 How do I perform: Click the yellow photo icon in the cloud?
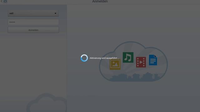[x=115, y=64]
